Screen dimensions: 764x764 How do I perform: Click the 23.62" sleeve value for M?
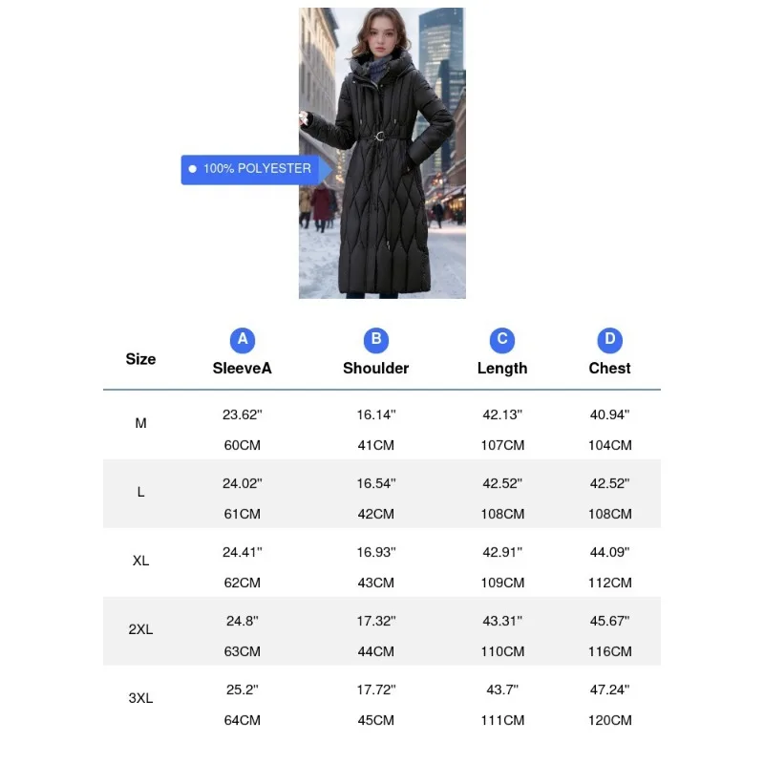(x=243, y=414)
